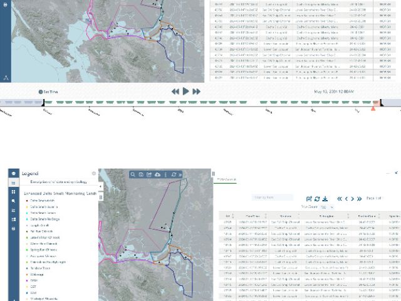Screen dimensions: 401x301
Task: Click the timeline start handle
Action: point(44,102)
